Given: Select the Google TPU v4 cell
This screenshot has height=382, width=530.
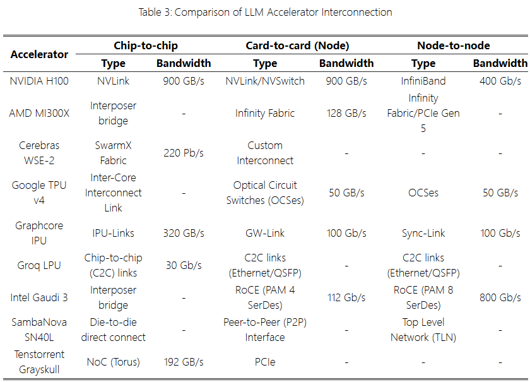Looking at the screenshot, I should pyautogui.click(x=39, y=193).
